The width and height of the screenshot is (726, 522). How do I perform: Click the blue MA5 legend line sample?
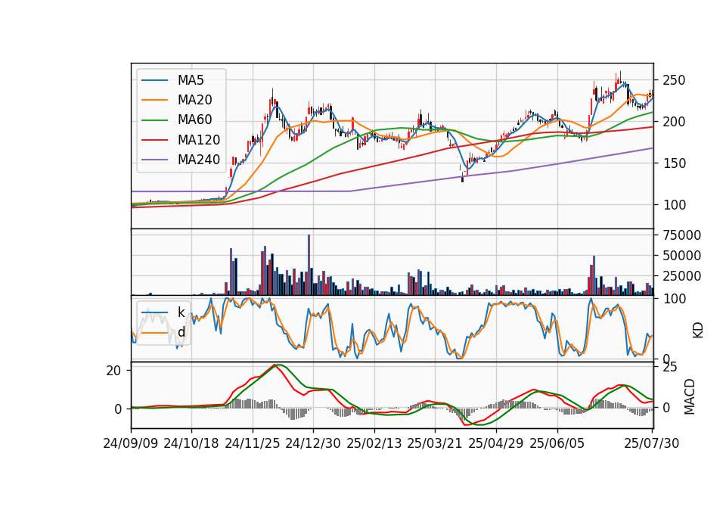155,80
